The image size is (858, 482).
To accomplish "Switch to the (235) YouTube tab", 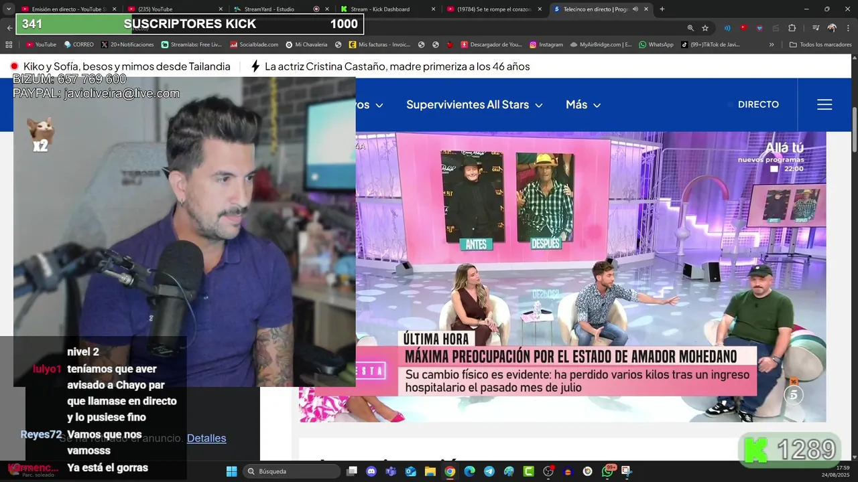I will pyautogui.click(x=174, y=9).
